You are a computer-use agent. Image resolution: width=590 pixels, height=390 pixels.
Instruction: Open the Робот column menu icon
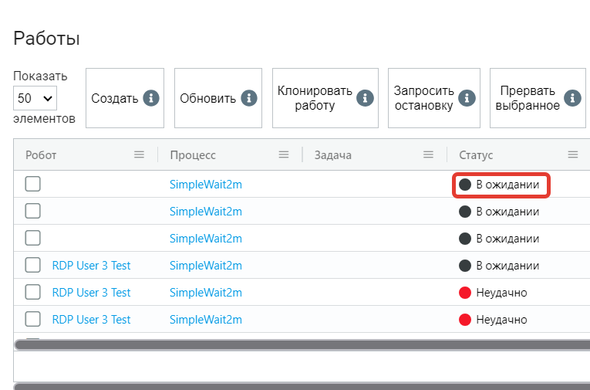(140, 154)
